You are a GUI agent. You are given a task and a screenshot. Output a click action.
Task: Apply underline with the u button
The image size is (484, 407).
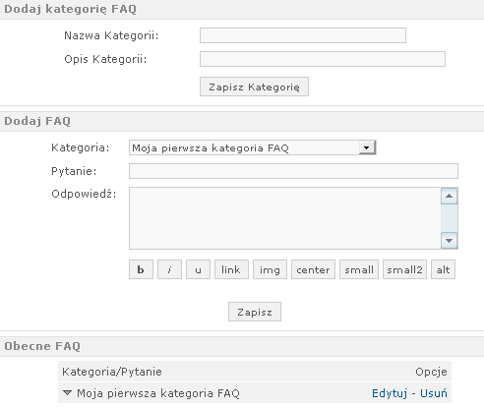198,269
